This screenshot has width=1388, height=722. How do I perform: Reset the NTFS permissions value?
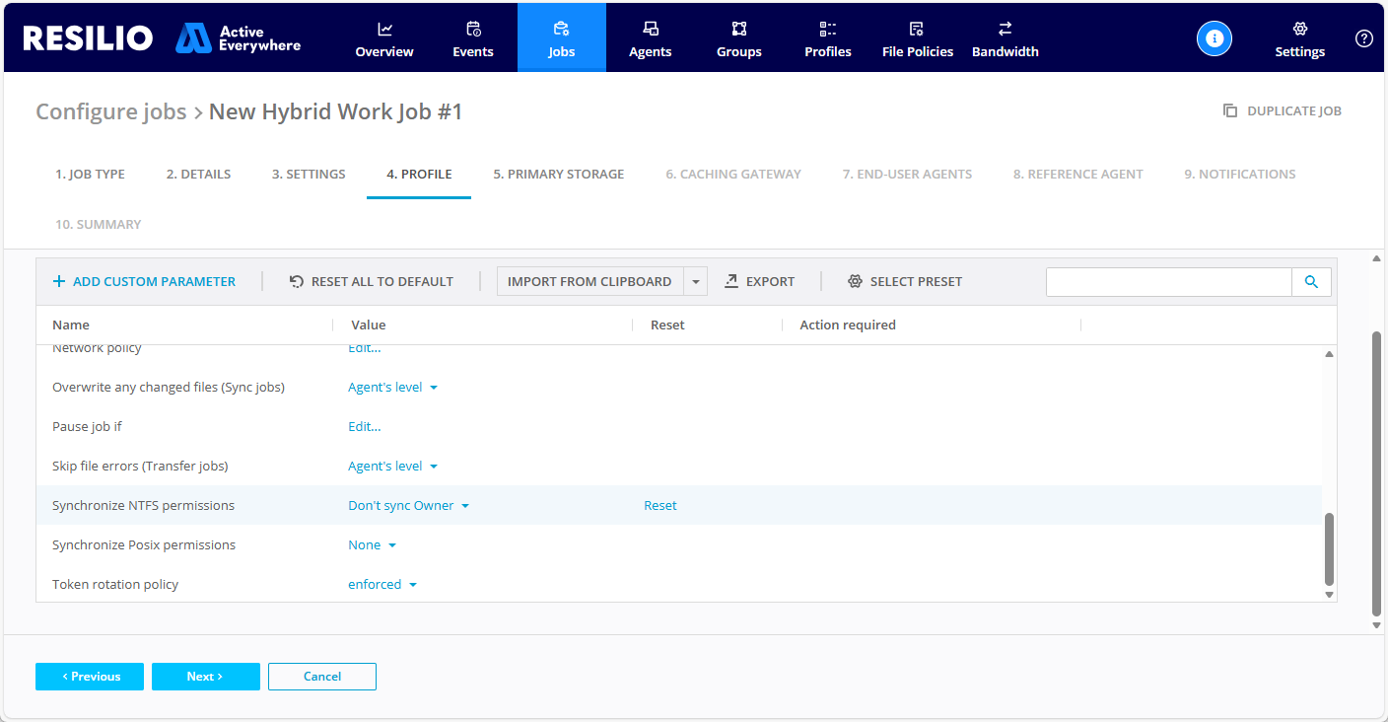tap(660, 506)
